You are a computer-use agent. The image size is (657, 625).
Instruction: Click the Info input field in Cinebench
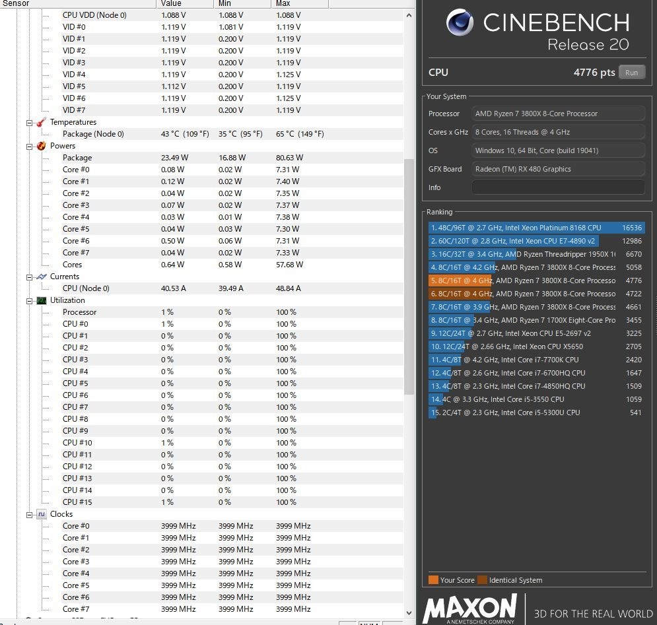coord(558,187)
